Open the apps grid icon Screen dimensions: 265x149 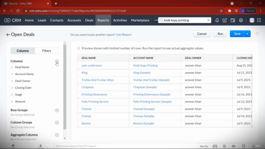click(x=259, y=20)
